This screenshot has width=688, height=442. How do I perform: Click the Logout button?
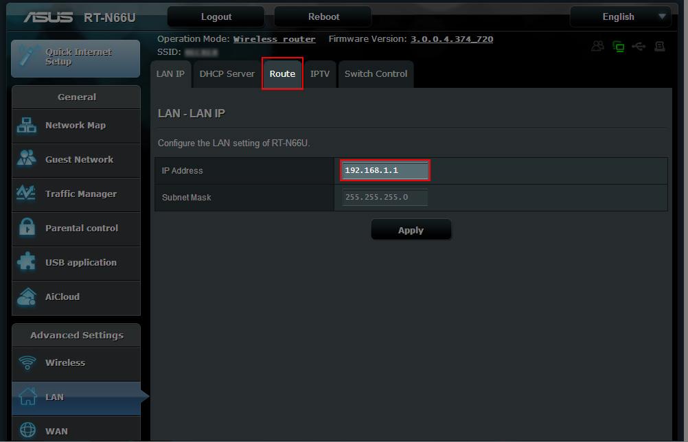click(216, 16)
